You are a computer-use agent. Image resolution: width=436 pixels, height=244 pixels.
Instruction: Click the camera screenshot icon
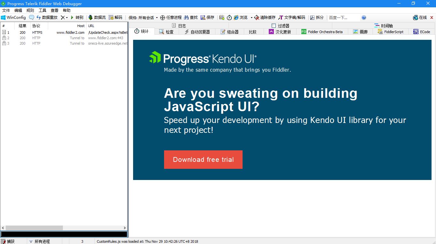pyautogui.click(x=222, y=18)
